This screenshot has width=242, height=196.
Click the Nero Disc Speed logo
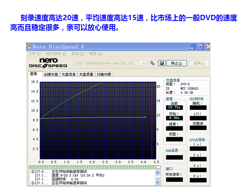tap(48, 63)
